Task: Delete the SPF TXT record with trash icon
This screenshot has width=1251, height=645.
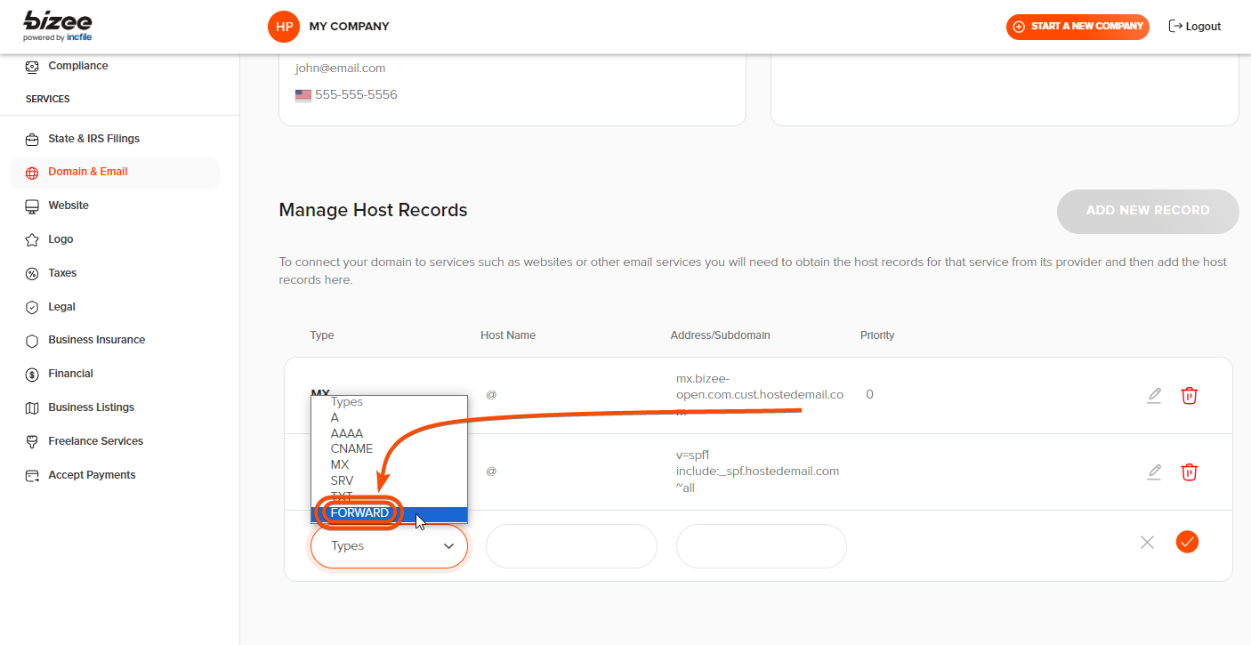Action: [1189, 472]
